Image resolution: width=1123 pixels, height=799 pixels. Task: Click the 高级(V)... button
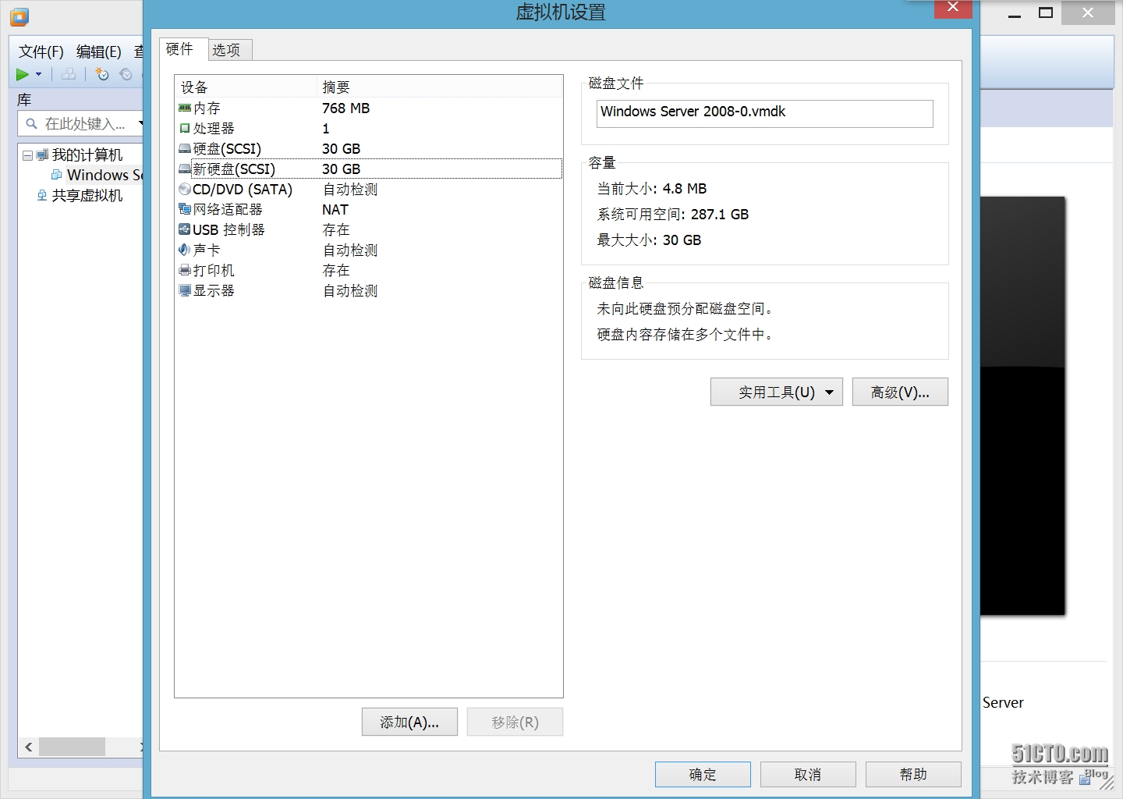[900, 392]
